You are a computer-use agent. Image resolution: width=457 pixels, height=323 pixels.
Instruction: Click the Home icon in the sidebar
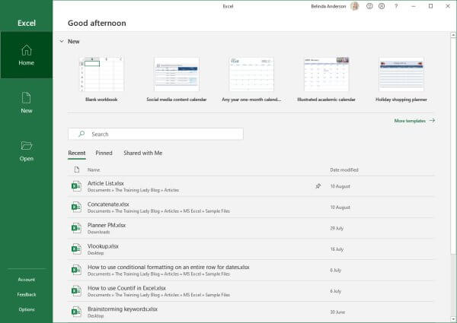(26, 50)
